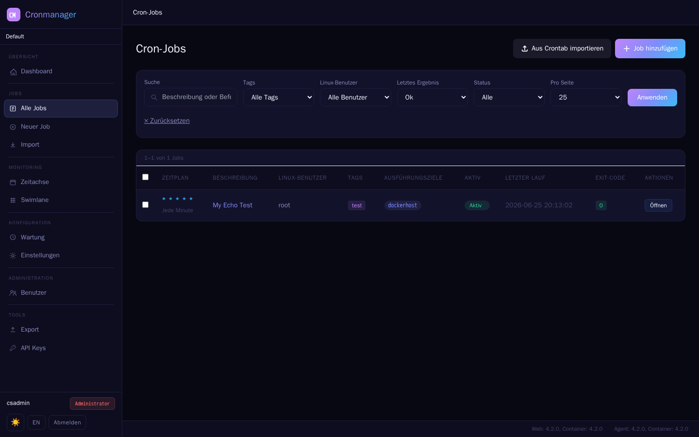The image size is (699, 437).
Task: Click the Cronmanager CM logo icon
Action: (14, 15)
